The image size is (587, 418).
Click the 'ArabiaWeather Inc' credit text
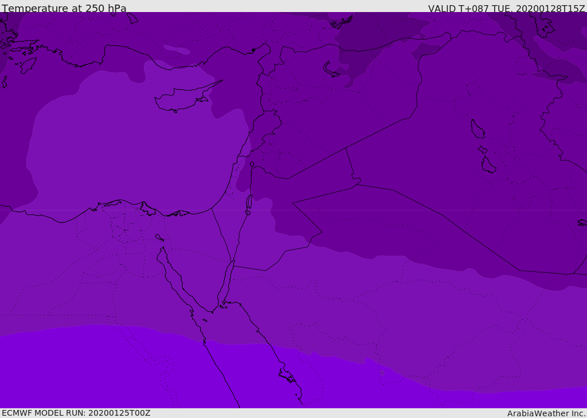(x=546, y=413)
